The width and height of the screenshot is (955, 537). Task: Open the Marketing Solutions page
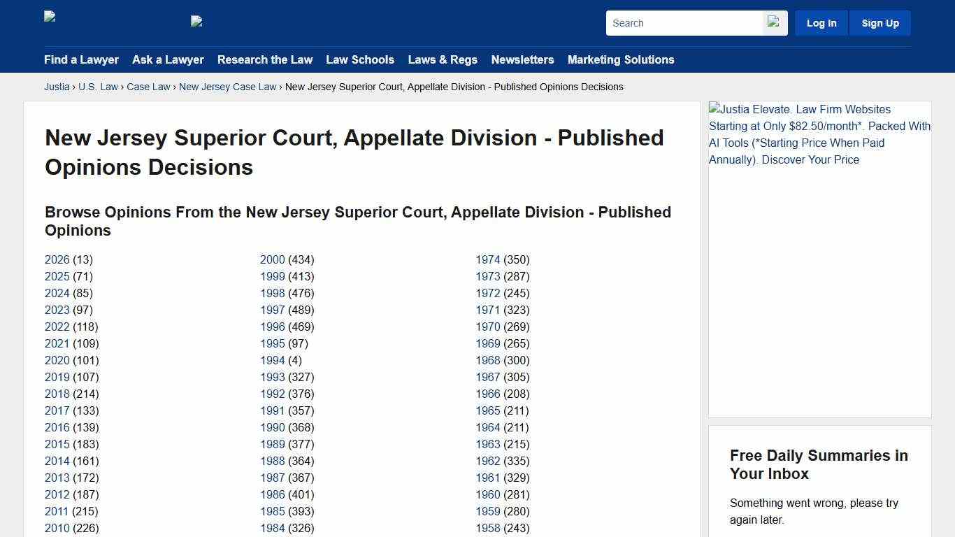tap(621, 60)
